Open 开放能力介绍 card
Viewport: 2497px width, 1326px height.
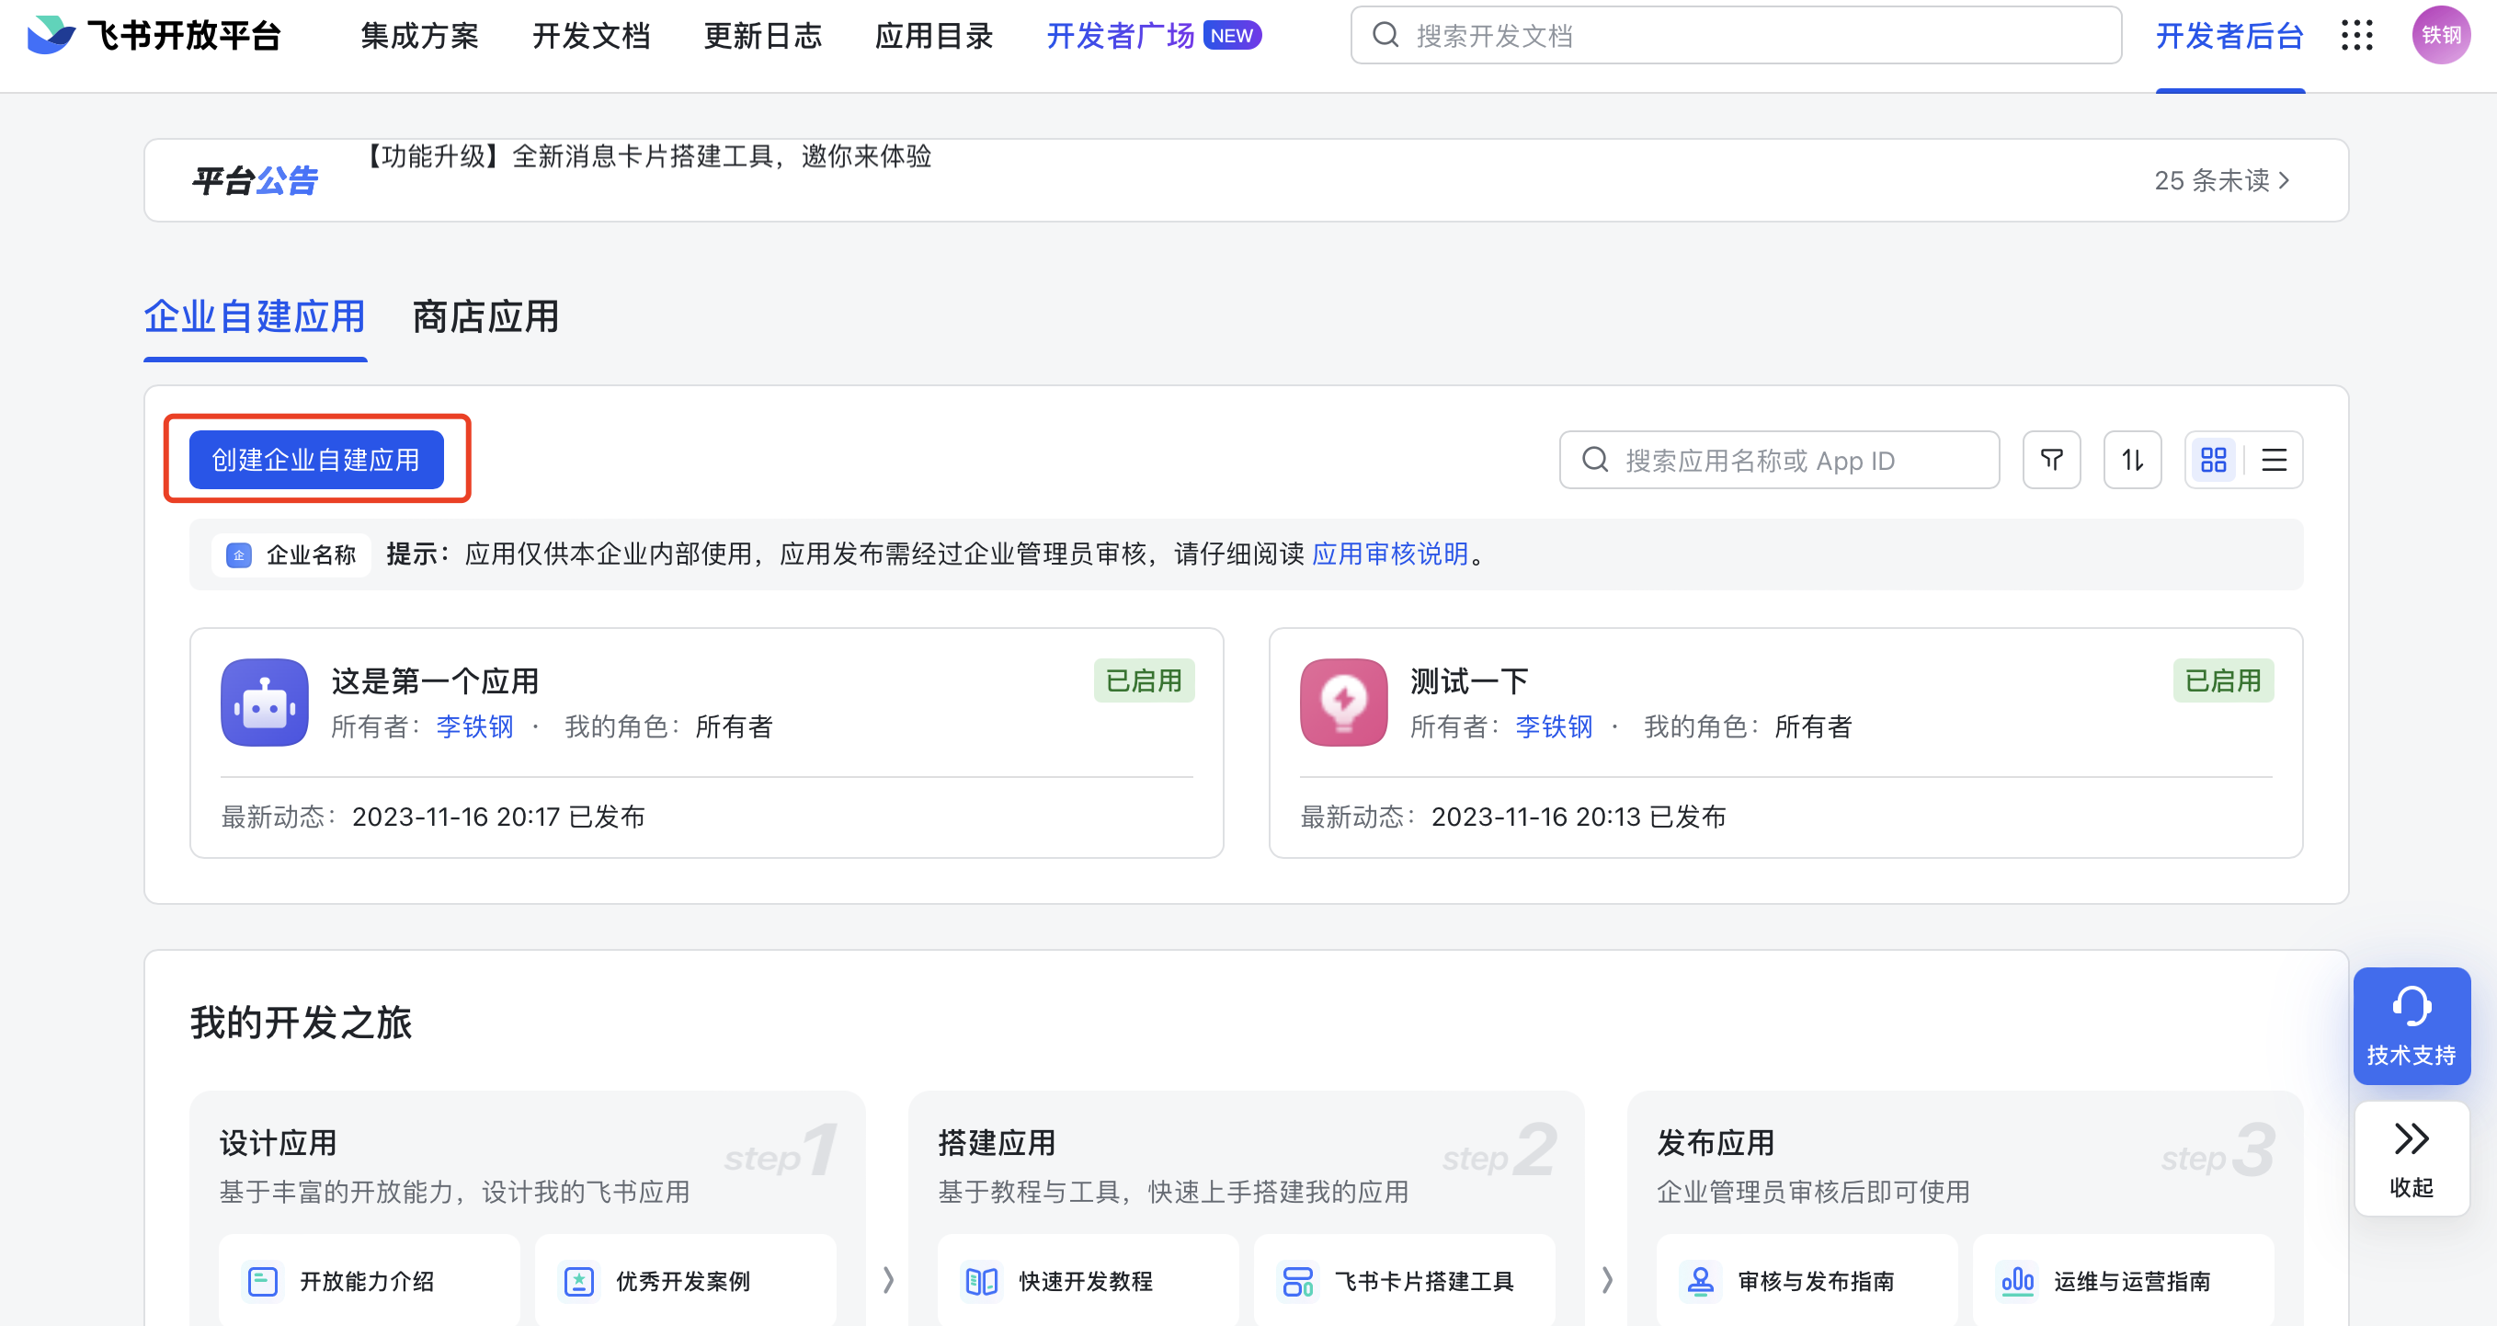(x=370, y=1282)
